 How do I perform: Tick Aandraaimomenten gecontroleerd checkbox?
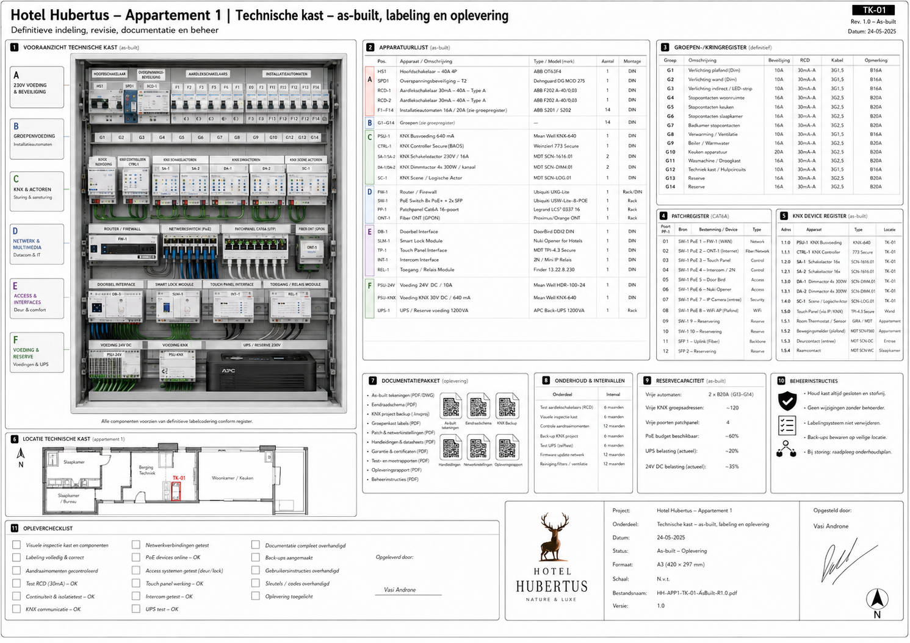pyautogui.click(x=16, y=570)
